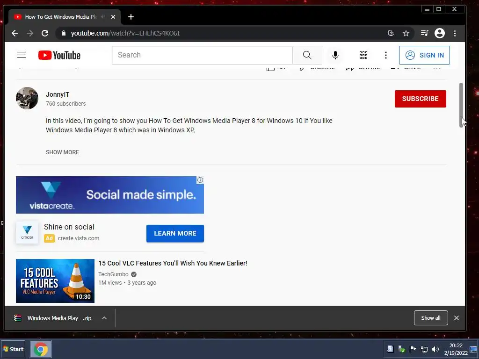479x359 pixels.
Task: Open the media control icon in Chrome toolbar
Action: (x=424, y=33)
